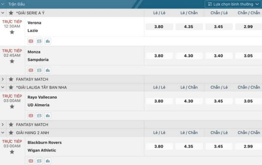Image resolution: width=262 pixels, height=165 pixels.
Task: Show bar chart stats for Rayo Vallecano match
Action: click(48, 116)
